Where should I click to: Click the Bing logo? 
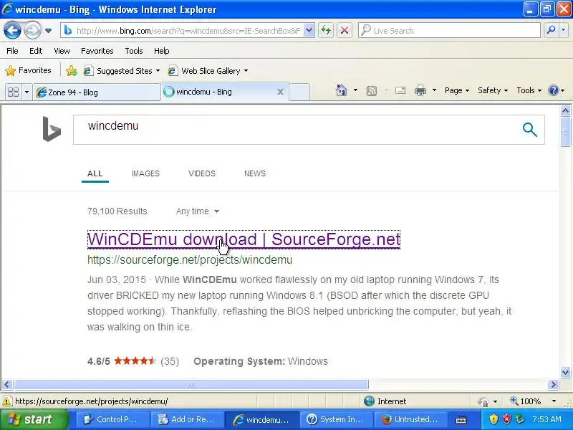tap(52, 129)
